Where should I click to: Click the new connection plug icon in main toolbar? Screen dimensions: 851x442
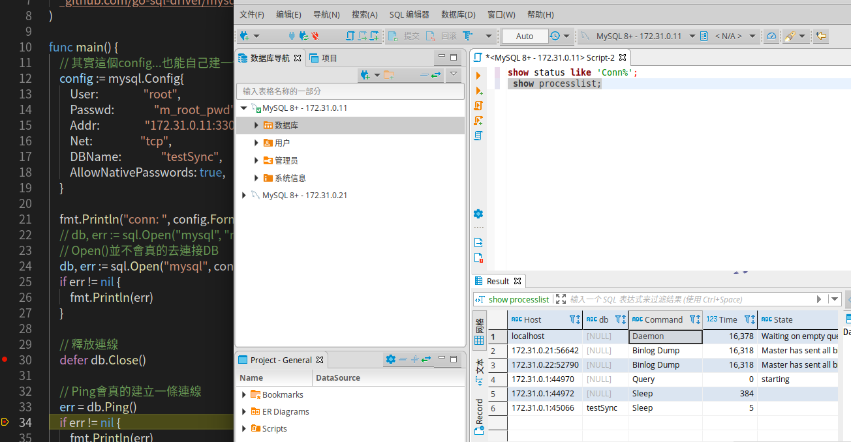click(244, 36)
